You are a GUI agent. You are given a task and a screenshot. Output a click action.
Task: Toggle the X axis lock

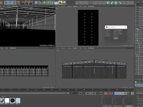6,3
